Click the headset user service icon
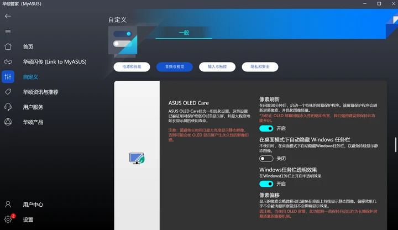The height and width of the screenshot is (230, 398). click(8, 107)
